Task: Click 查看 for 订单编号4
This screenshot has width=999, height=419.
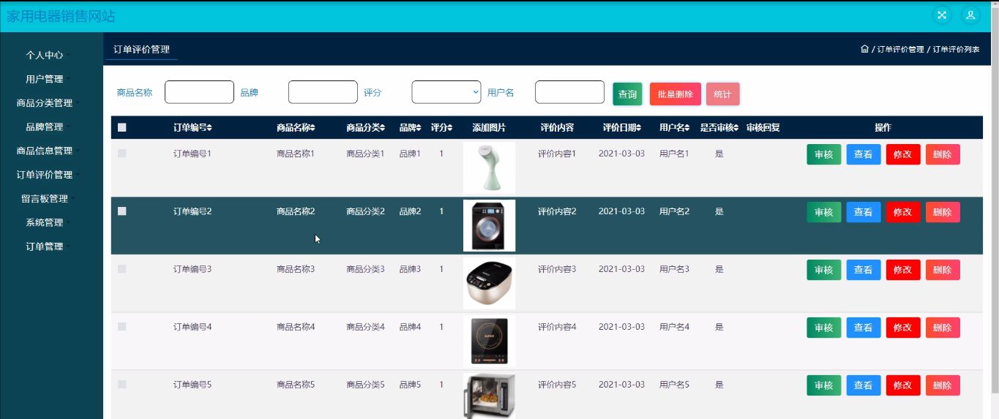Action: (864, 328)
